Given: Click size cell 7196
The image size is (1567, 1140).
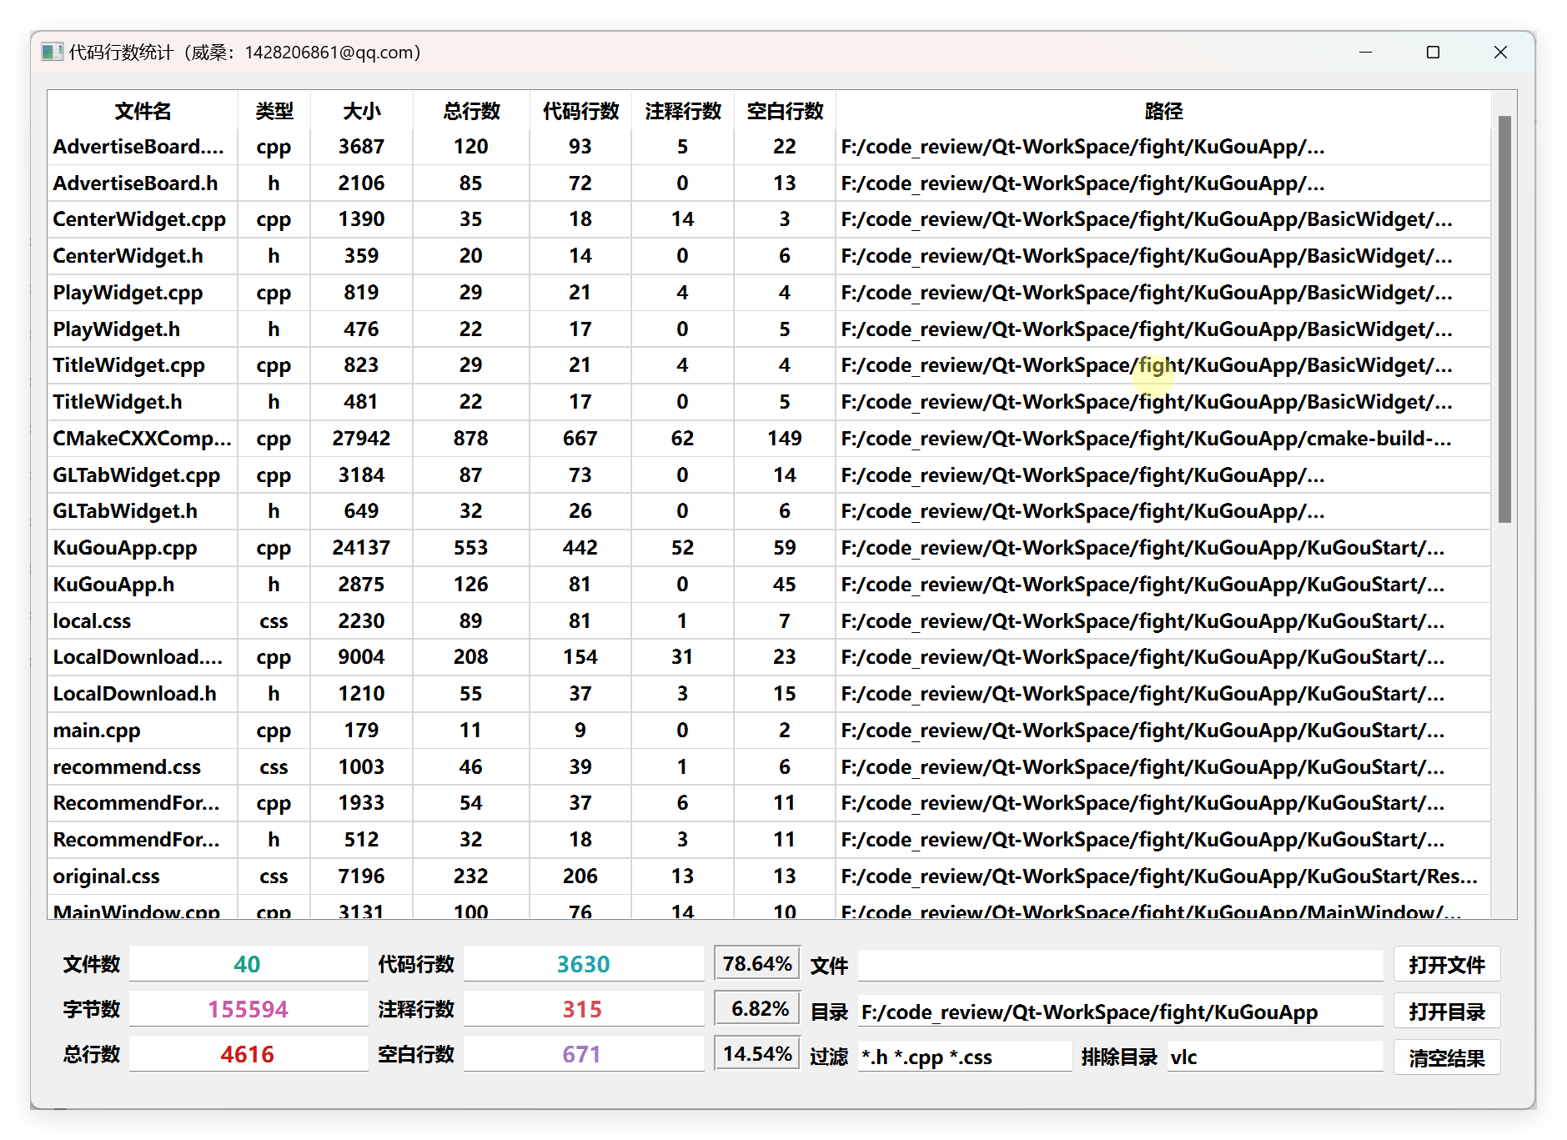Looking at the screenshot, I should pos(361,876).
